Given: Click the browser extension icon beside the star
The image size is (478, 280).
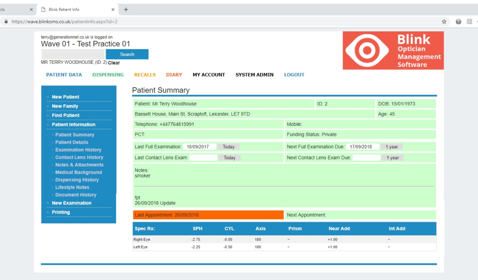Looking at the screenshot, I should (459, 21).
